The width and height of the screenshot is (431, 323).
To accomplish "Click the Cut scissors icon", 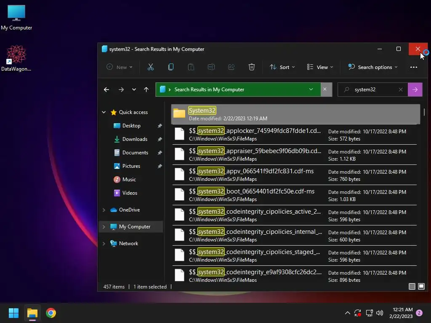I will click(151, 67).
